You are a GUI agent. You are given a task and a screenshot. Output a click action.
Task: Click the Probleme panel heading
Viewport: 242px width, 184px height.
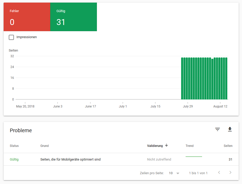pyautogui.click(x=21, y=130)
